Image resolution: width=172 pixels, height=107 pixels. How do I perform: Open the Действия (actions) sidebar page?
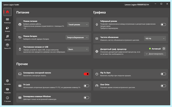pos(7,37)
